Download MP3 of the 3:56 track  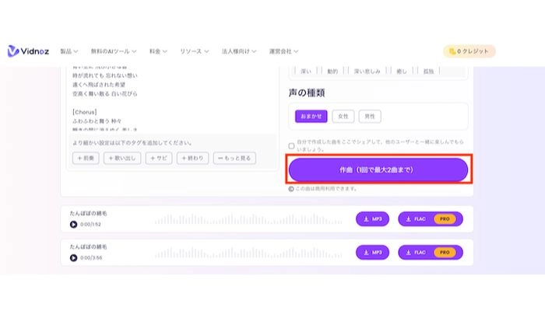(x=372, y=253)
